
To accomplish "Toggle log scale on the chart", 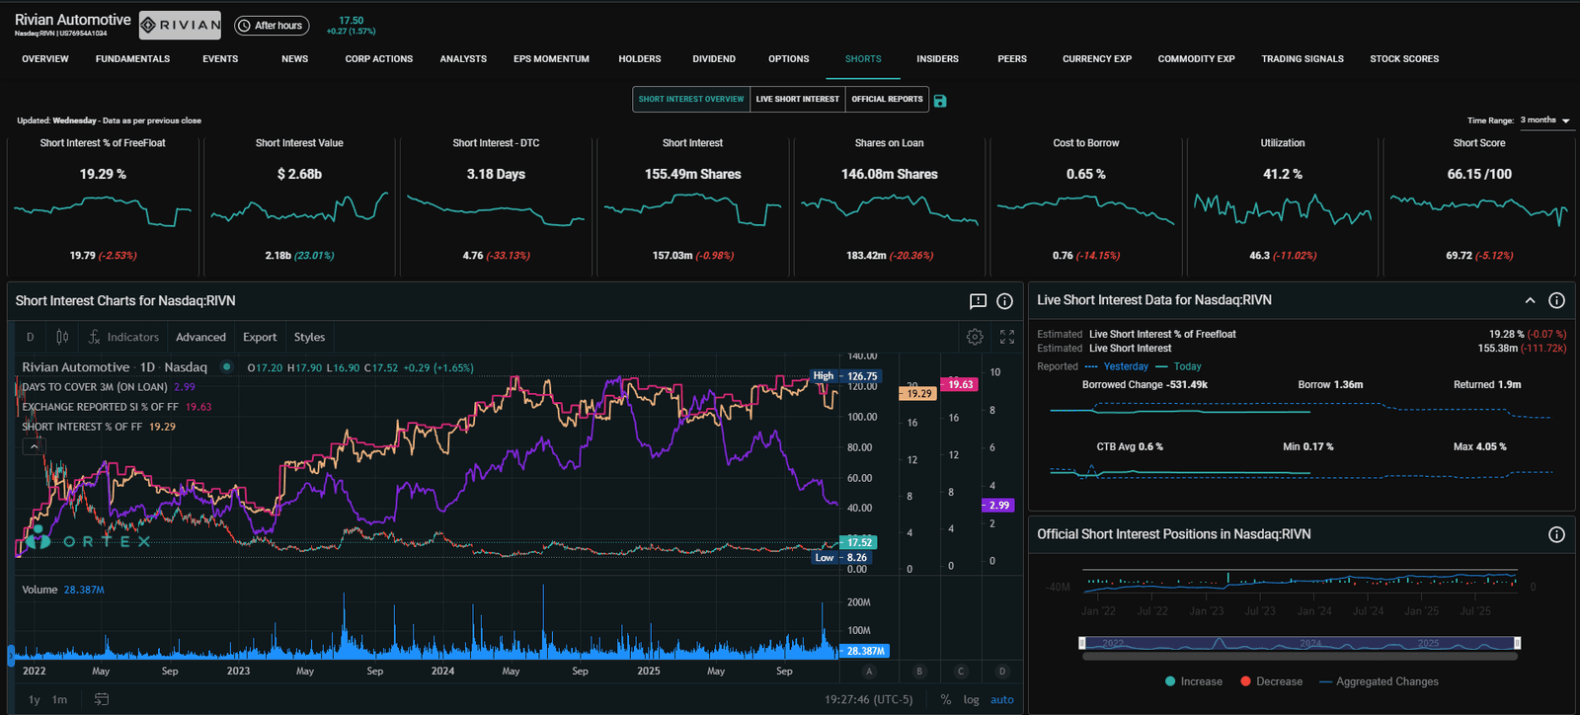I will coord(971,699).
